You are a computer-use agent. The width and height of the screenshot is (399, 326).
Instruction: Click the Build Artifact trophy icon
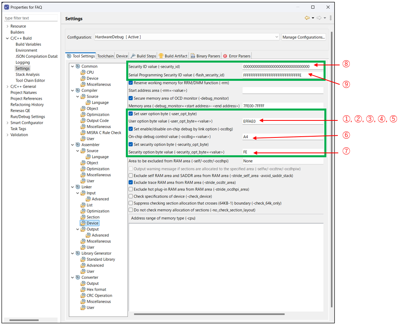point(161,56)
